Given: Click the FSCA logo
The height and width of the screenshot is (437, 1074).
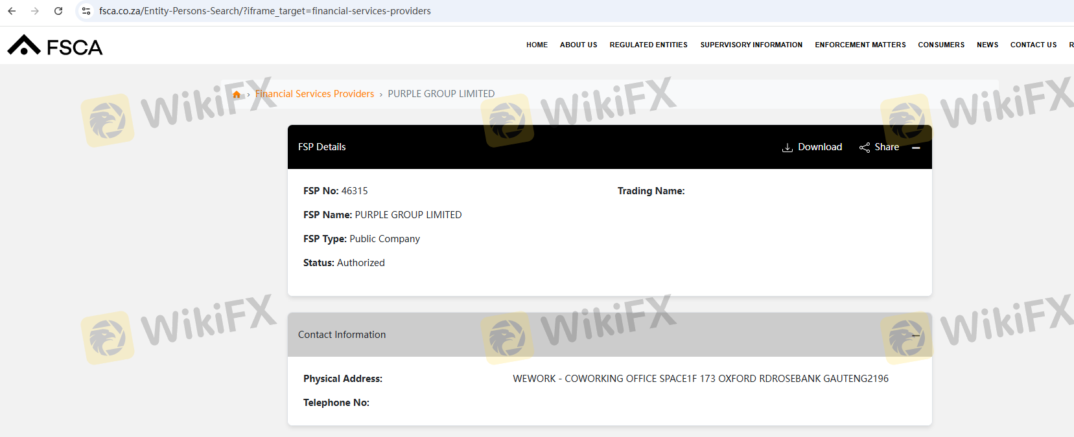Looking at the screenshot, I should [55, 46].
